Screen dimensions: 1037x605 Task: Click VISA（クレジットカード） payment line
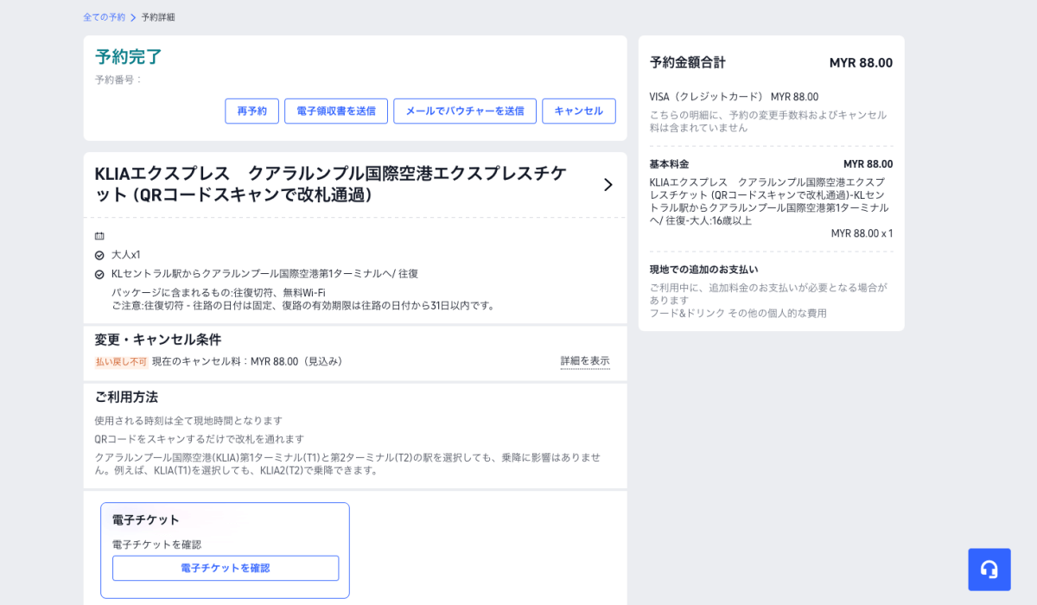[734, 97]
